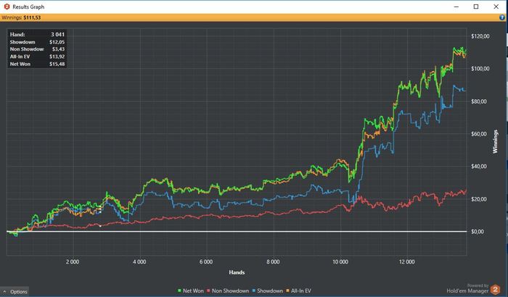
Task: Click the 10 000 x-axis label
Action: (x=340, y=262)
